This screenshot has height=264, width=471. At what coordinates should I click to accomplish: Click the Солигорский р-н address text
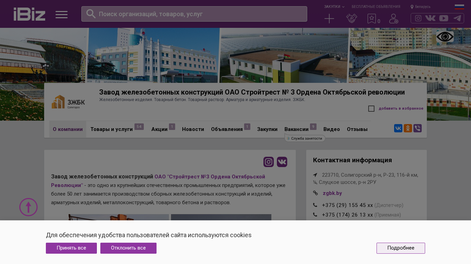[365, 179]
